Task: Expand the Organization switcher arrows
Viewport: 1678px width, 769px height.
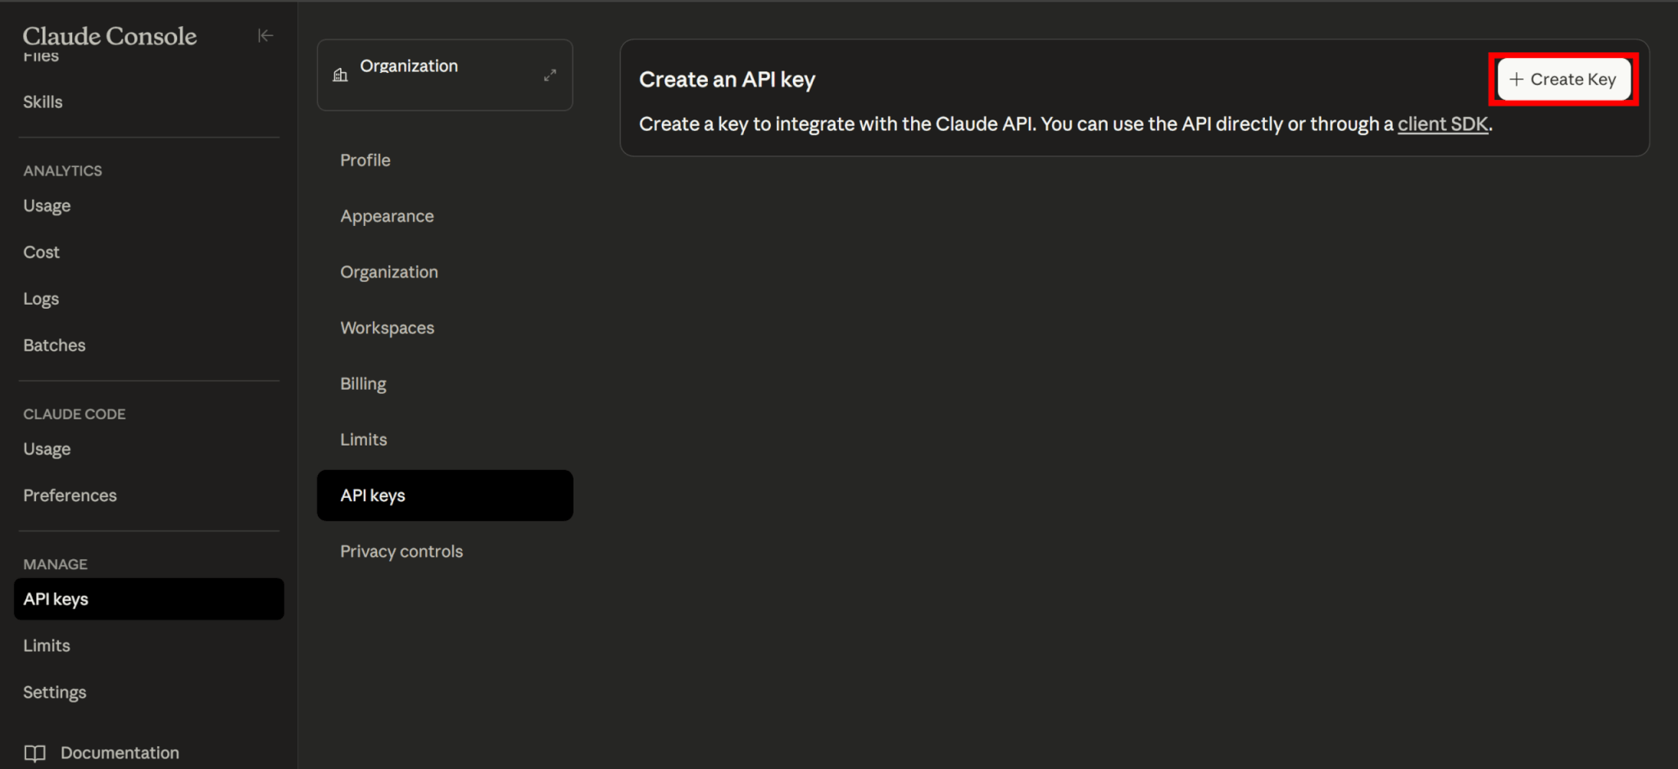Action: (550, 75)
